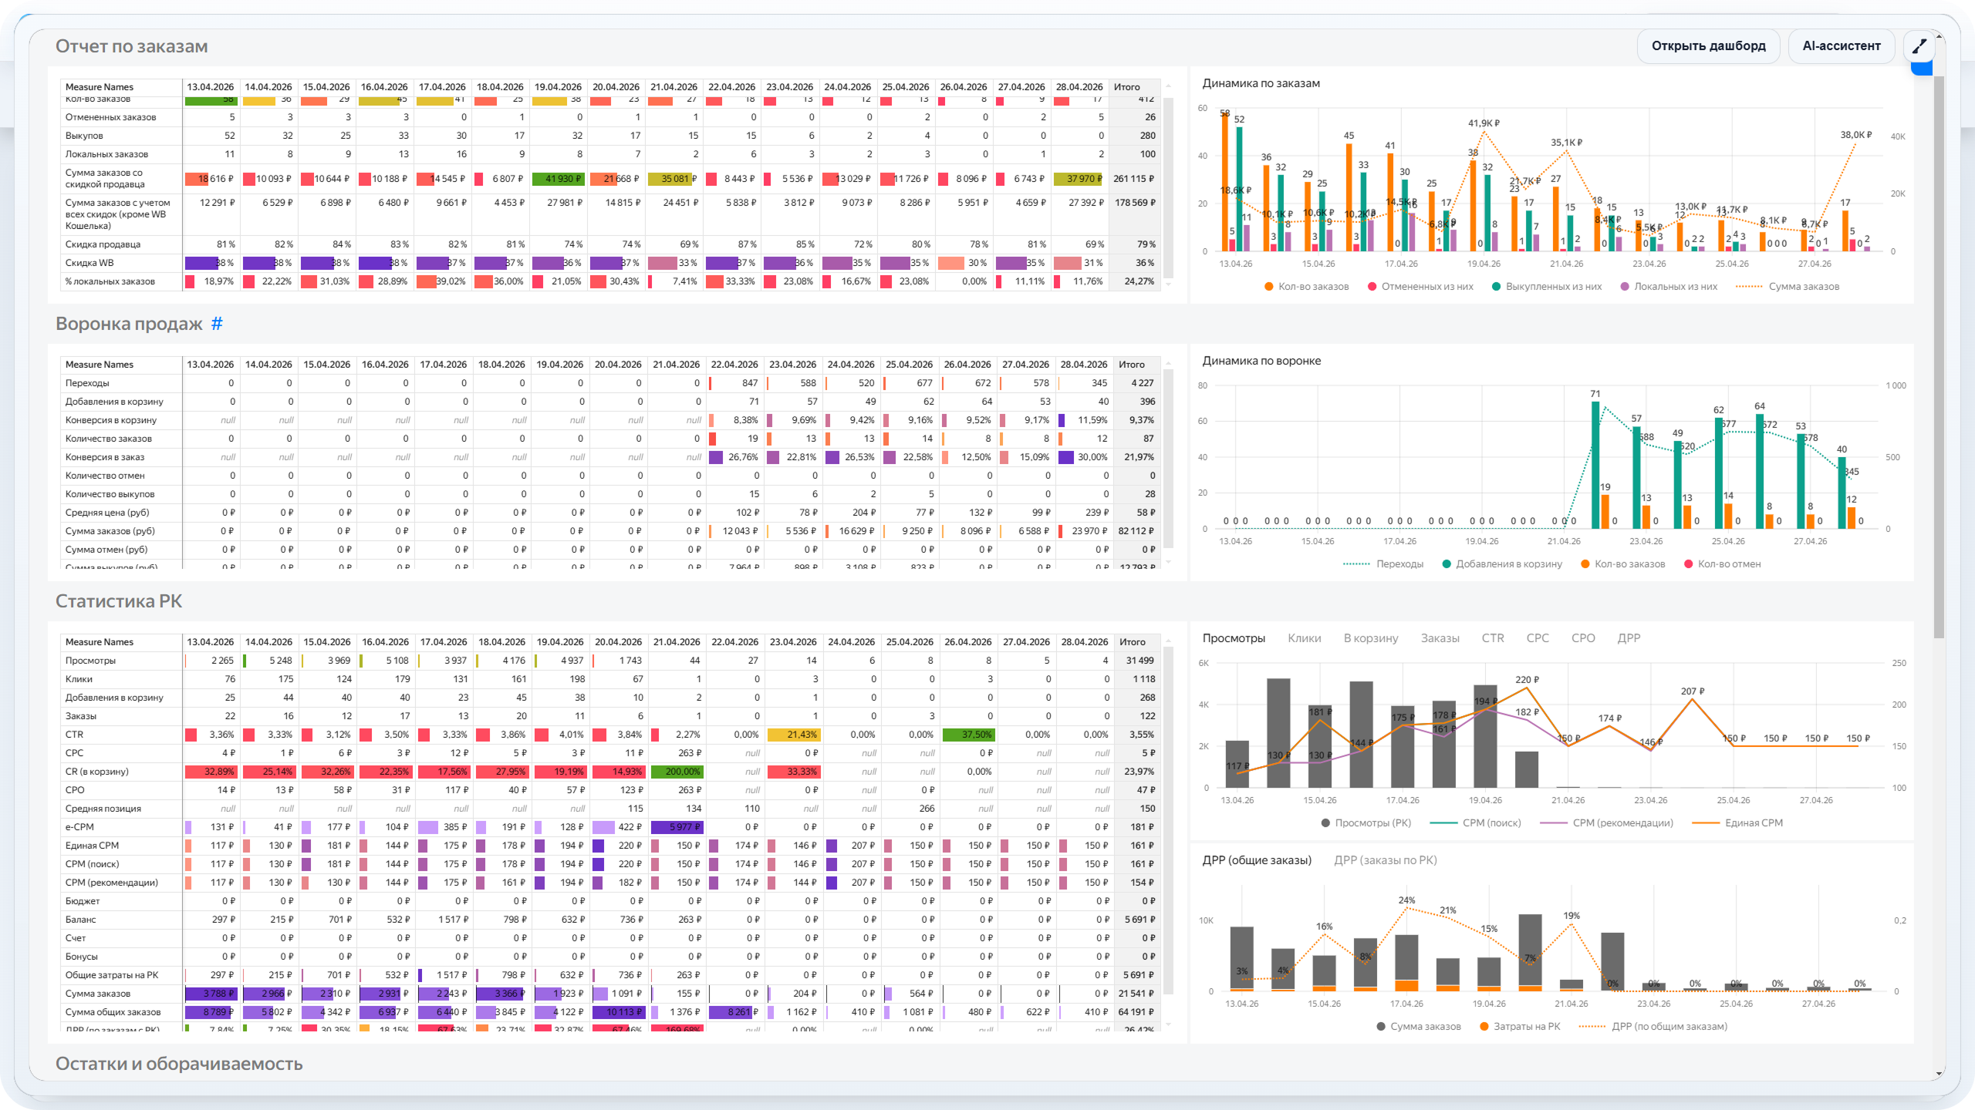Open the ДРР (заказы по РК) tab

pos(1385,860)
